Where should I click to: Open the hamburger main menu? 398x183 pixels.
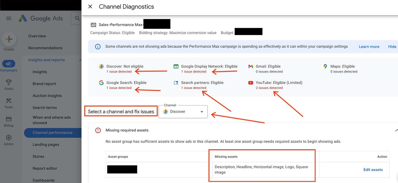[x=9, y=18]
